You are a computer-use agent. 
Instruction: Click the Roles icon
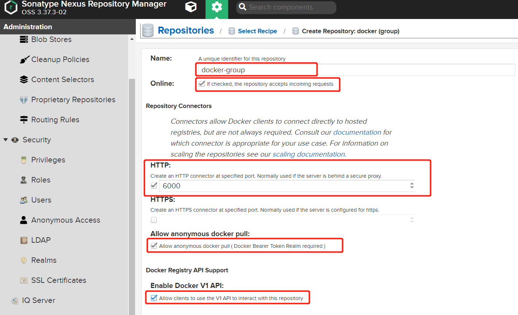pyautogui.click(x=24, y=180)
